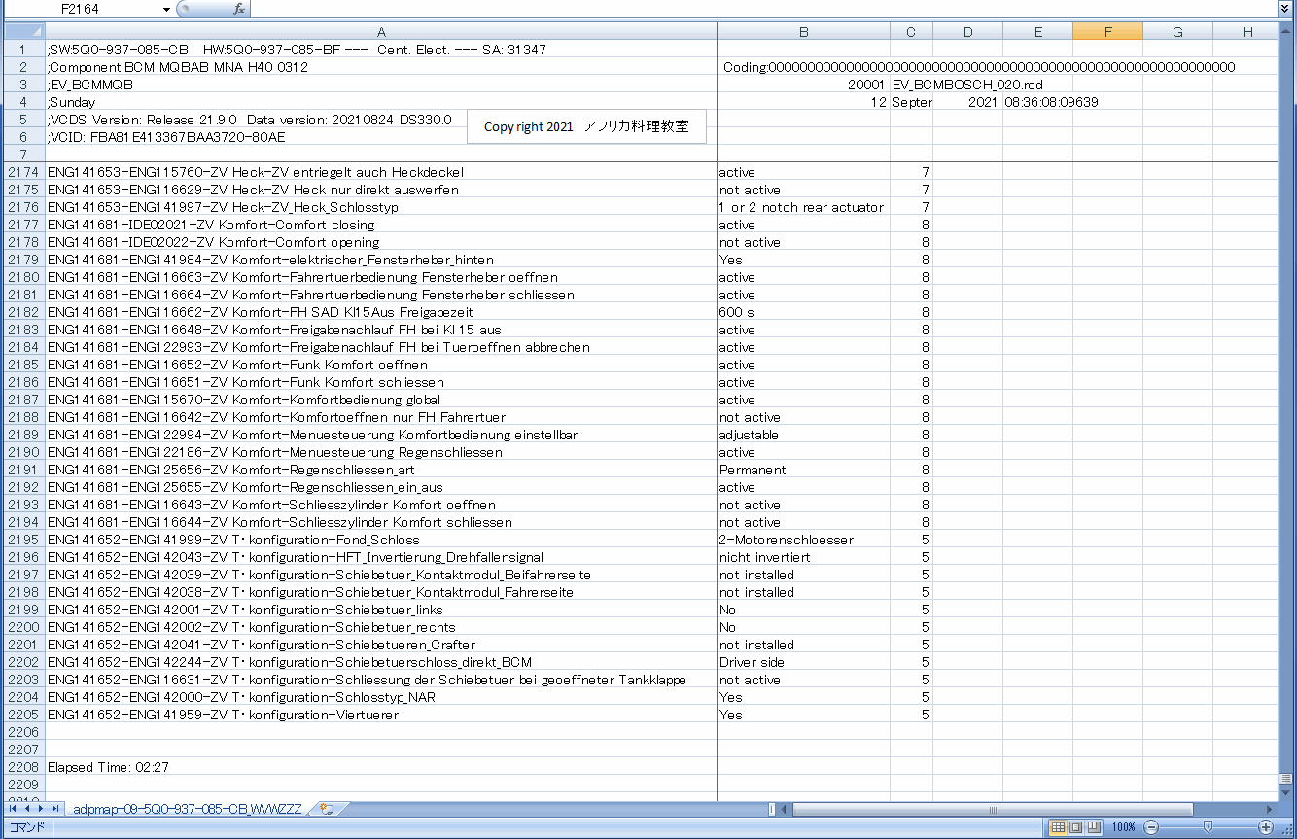The image size is (1297, 839).
Task: Go to the previous sheet tab arrow
Action: [x=26, y=809]
